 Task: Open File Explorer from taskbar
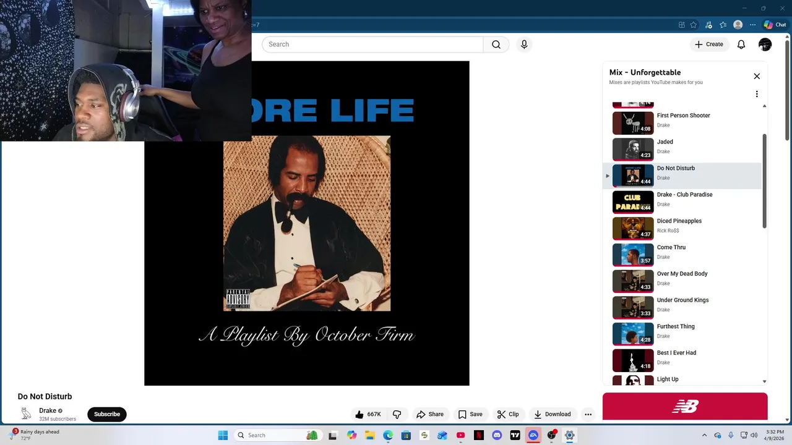[370, 435]
